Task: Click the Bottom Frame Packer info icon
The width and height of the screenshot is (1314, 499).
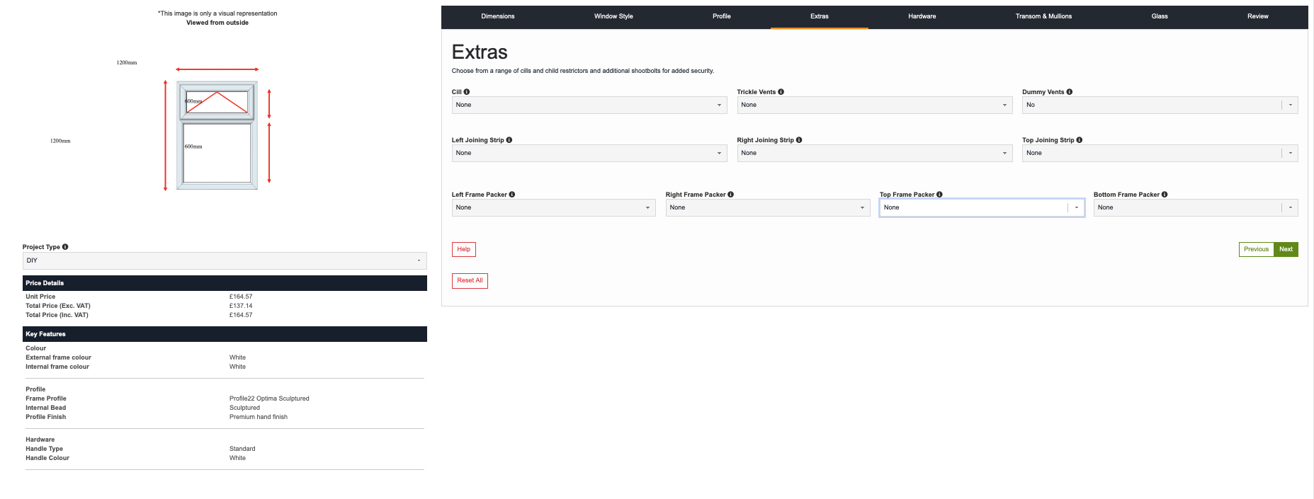Action: coord(1165,195)
